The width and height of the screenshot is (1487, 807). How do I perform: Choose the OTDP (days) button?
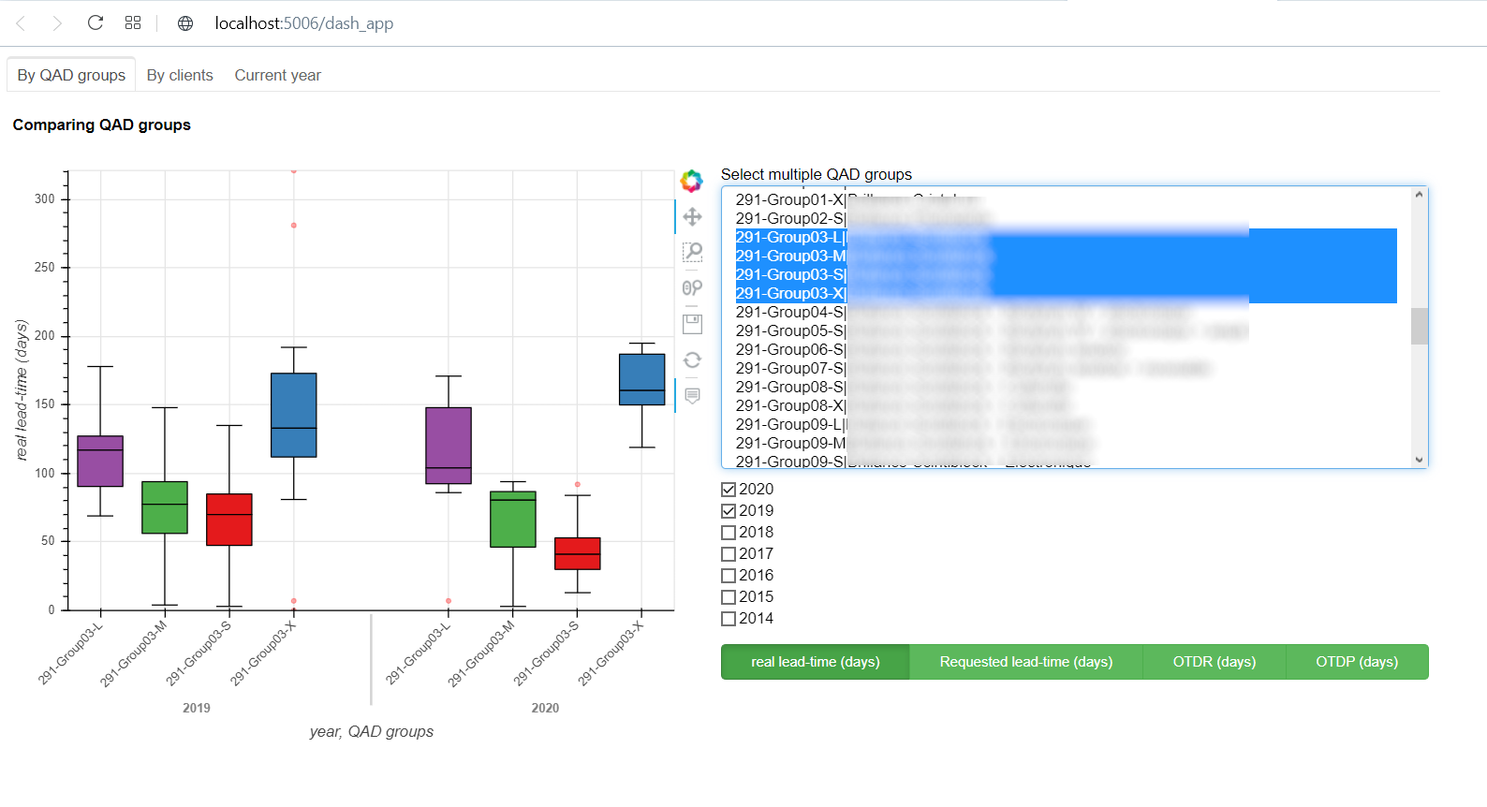(1356, 662)
